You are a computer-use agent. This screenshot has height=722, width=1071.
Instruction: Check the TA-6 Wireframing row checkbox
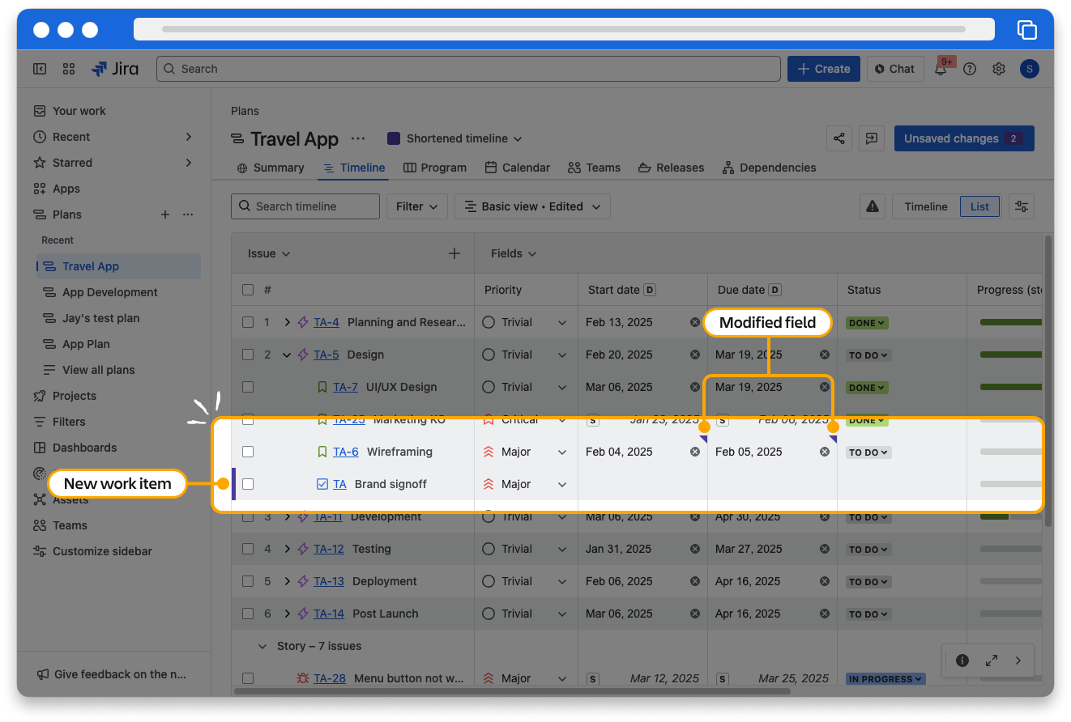click(x=248, y=452)
